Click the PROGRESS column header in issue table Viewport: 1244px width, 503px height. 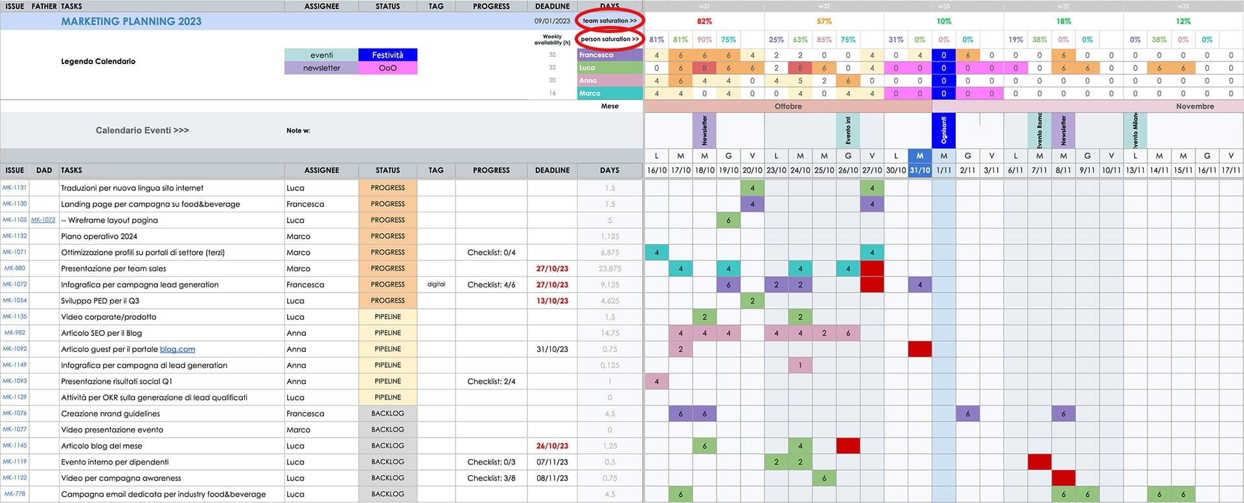(491, 170)
